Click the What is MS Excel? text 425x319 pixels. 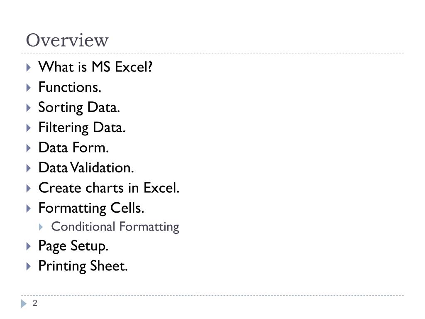(x=95, y=67)
